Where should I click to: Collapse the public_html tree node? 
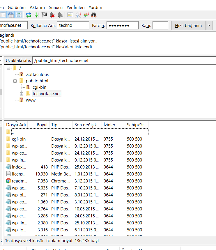[15, 81]
